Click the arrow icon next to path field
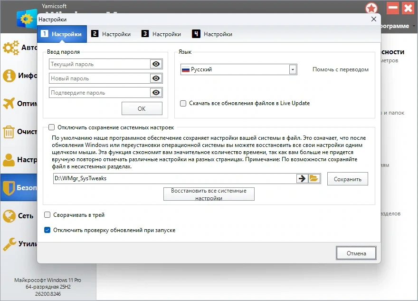This screenshot has width=418, height=301. tap(302, 178)
